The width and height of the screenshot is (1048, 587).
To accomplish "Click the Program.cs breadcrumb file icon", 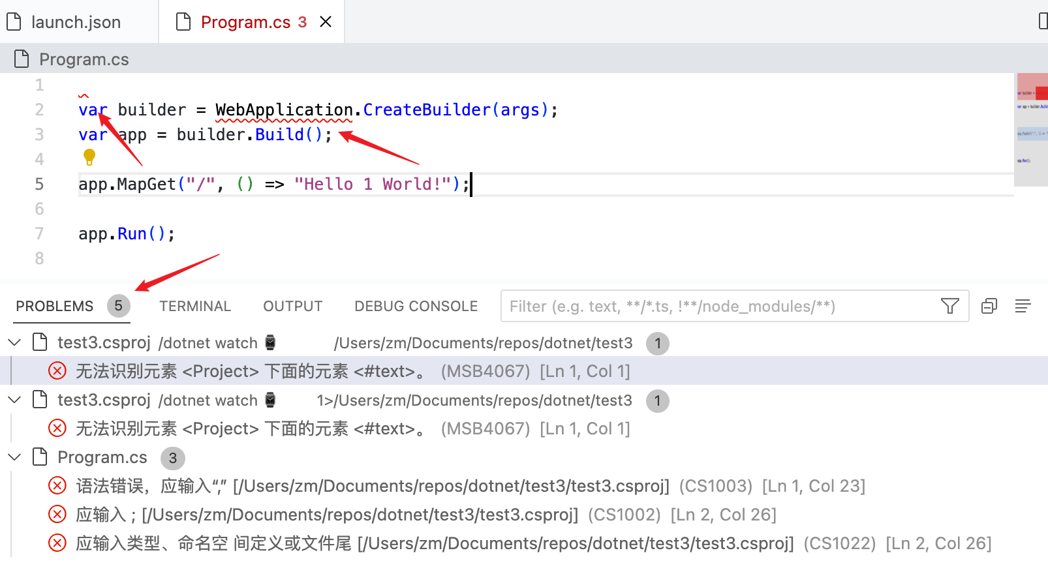I will [x=21, y=59].
